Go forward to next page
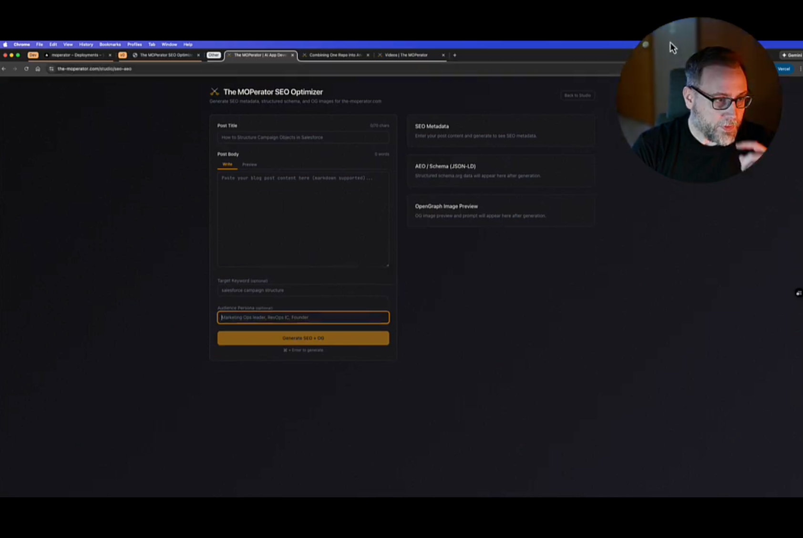 tap(15, 69)
